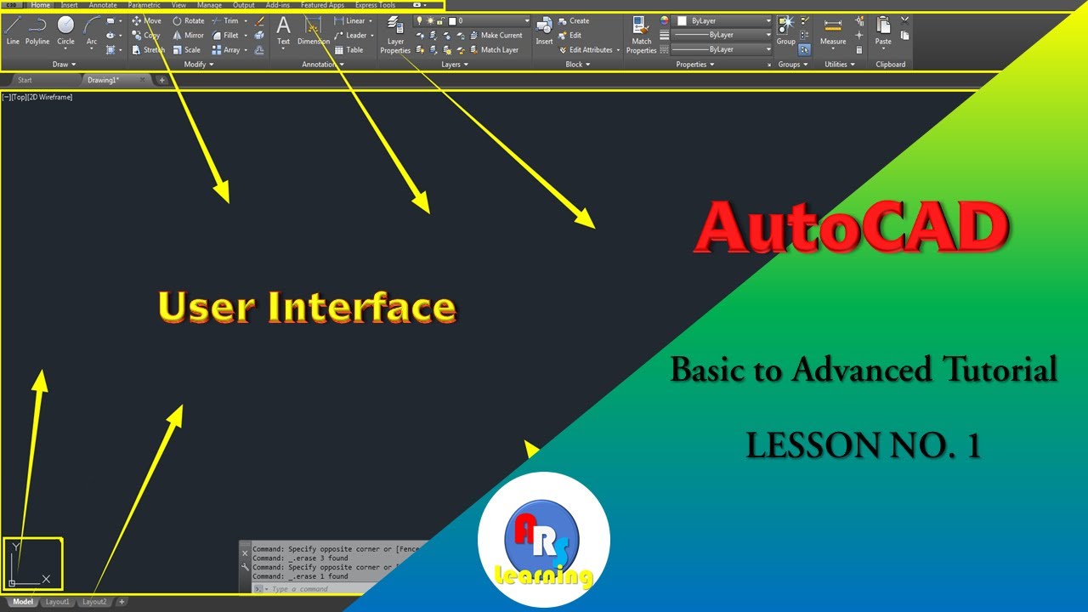This screenshot has width=1088, height=612.
Task: Close the Drawing1 tab
Action: (x=142, y=80)
